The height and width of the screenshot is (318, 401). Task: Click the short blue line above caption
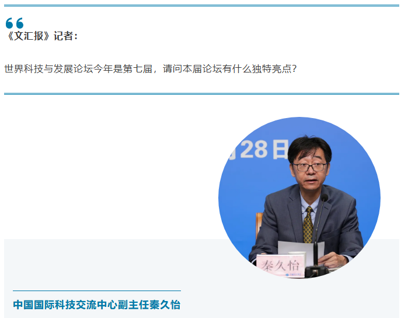pyautogui.click(x=97, y=291)
